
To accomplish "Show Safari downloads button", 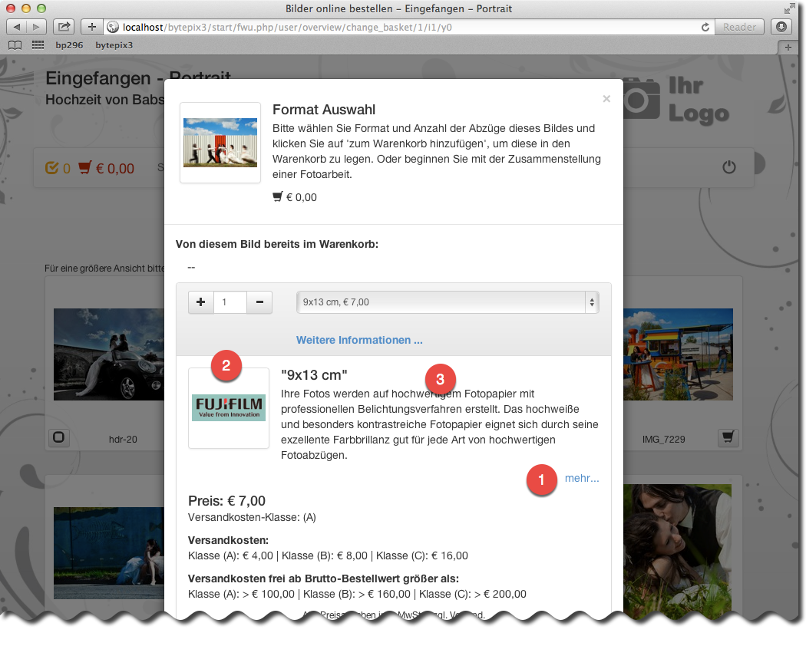I will (x=781, y=27).
